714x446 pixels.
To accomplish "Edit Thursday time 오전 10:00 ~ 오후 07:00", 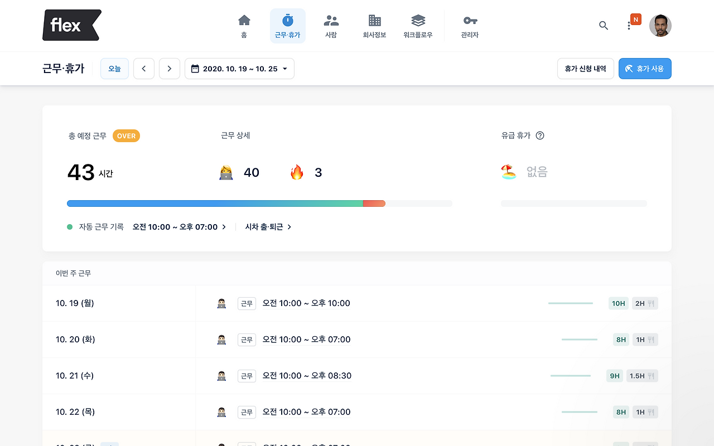I will (307, 412).
